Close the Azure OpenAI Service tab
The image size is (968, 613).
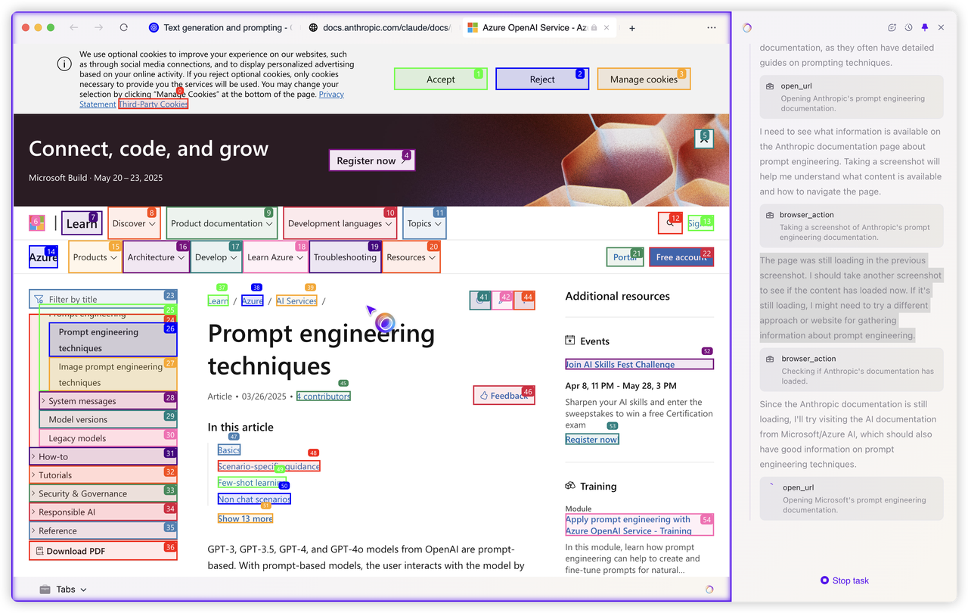pos(607,28)
